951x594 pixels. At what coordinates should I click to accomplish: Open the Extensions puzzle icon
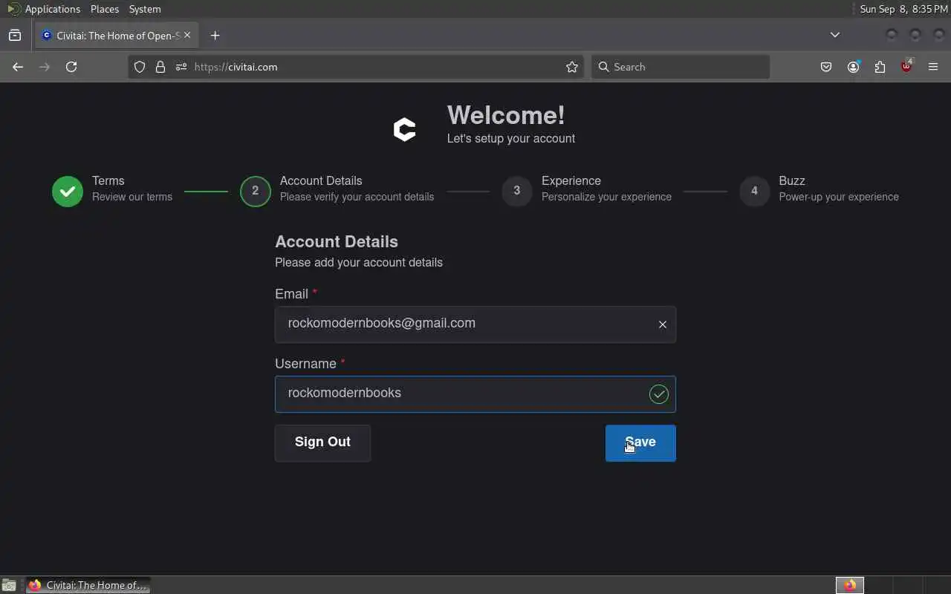[x=880, y=67]
